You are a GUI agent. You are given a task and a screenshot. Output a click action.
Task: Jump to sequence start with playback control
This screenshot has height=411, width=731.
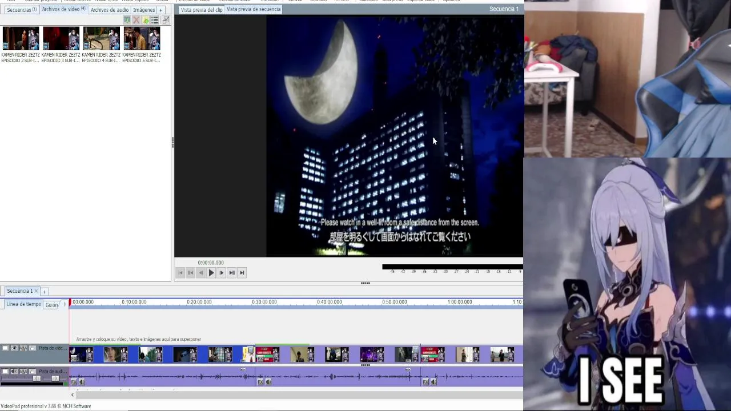click(180, 273)
